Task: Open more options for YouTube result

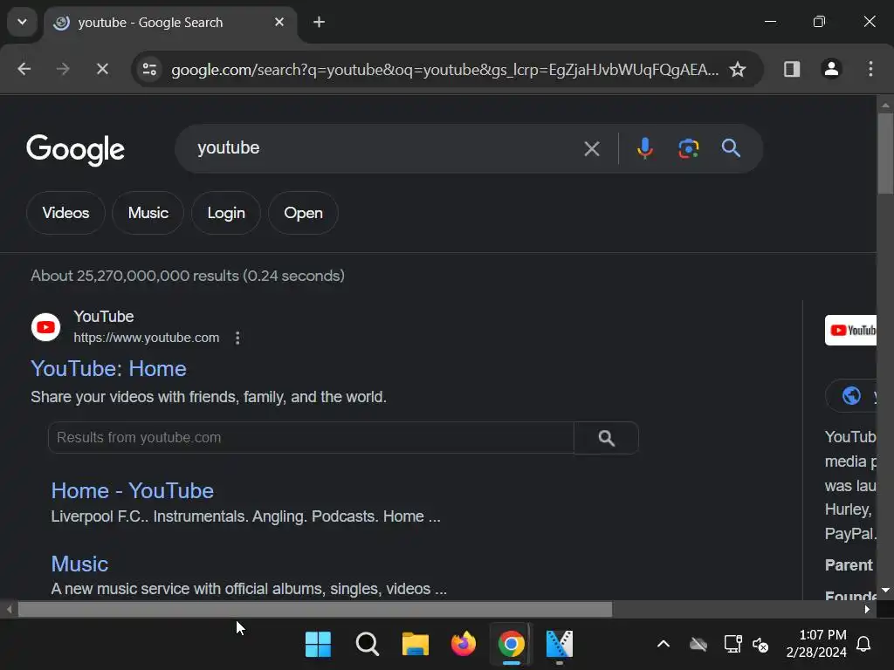Action: (x=237, y=338)
